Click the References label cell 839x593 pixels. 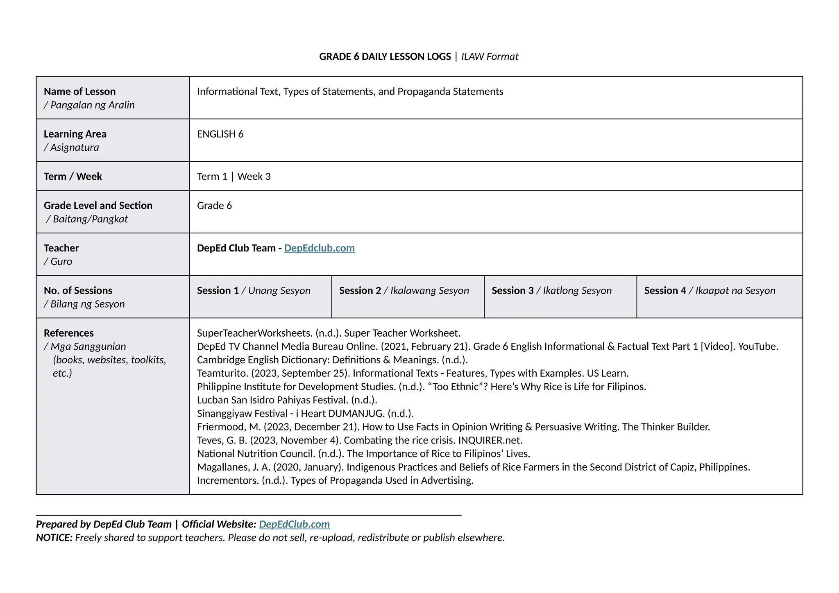click(x=113, y=406)
